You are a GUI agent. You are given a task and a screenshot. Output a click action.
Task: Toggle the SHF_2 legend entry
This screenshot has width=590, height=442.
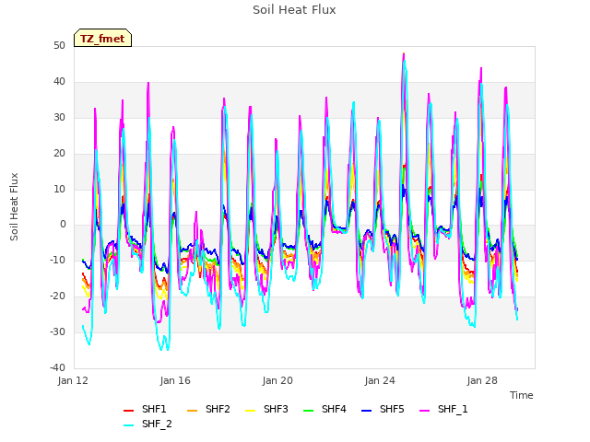(x=157, y=424)
